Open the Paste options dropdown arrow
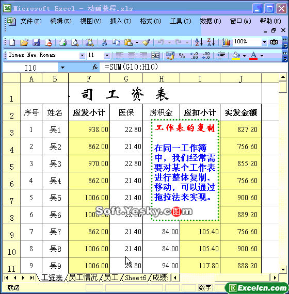This screenshot has height=294, width=289. [x=137, y=43]
